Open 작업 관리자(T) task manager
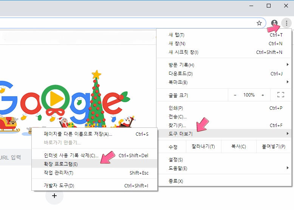The height and width of the screenshot is (210, 294). click(94, 172)
